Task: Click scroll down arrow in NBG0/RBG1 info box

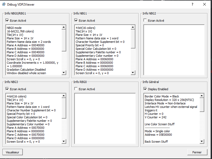Action: coord(64,73)
